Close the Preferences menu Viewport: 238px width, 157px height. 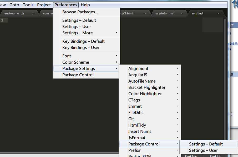(x=66, y=5)
